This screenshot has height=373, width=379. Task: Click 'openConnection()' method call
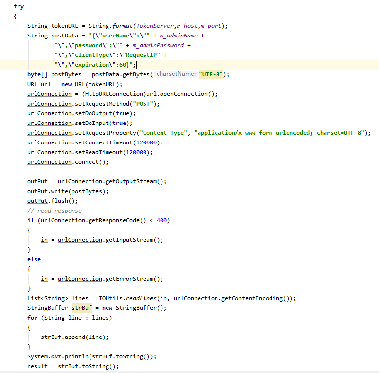(x=187, y=94)
